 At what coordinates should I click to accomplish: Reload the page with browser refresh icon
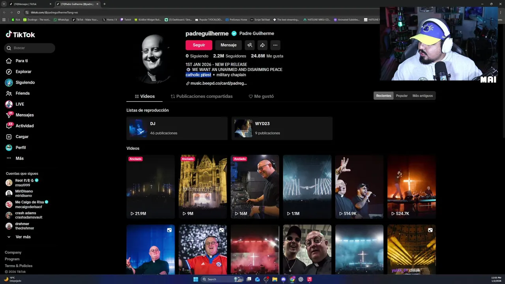click(x=18, y=12)
